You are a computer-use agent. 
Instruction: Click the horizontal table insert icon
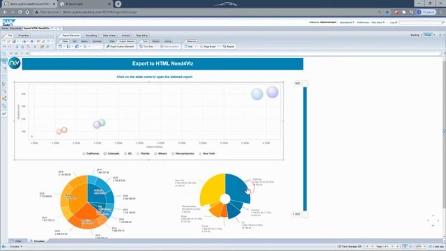pyautogui.click(x=68, y=47)
